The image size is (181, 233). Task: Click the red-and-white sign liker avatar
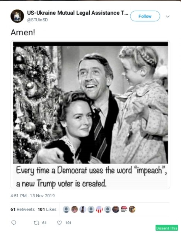[124, 209]
